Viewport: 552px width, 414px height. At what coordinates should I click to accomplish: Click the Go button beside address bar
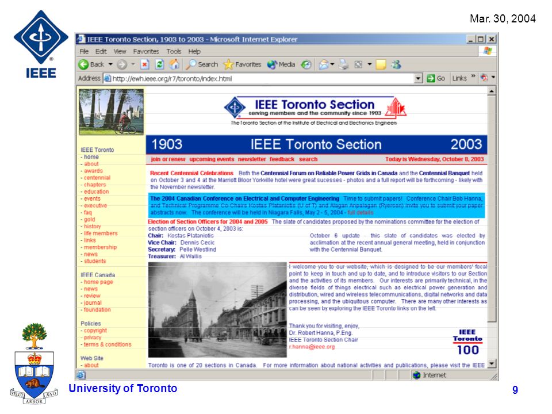(436, 78)
